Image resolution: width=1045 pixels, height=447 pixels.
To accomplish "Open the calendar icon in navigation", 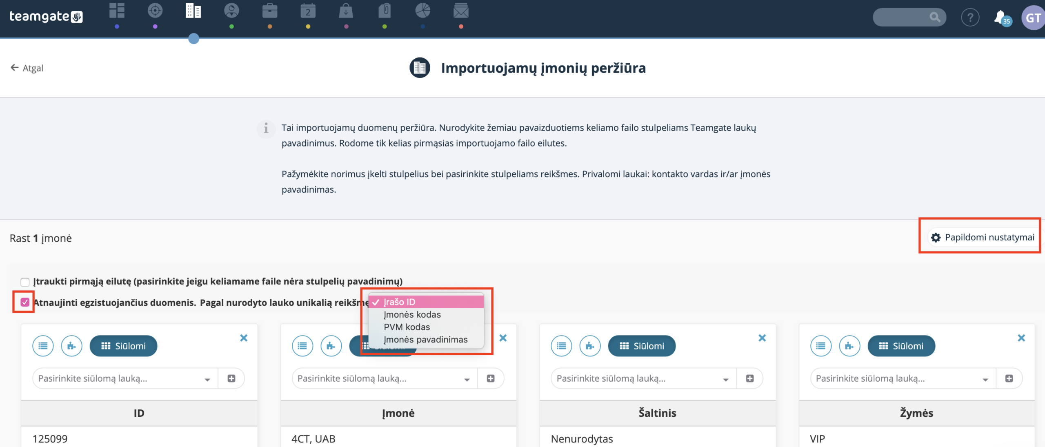I will point(308,11).
